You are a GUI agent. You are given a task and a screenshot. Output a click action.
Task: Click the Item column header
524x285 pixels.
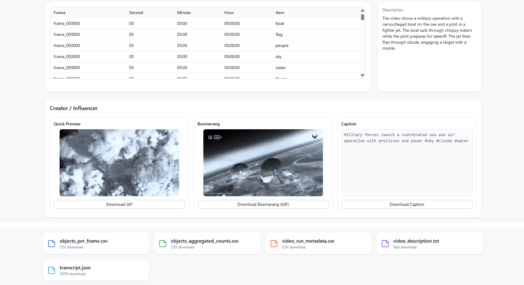pos(280,12)
